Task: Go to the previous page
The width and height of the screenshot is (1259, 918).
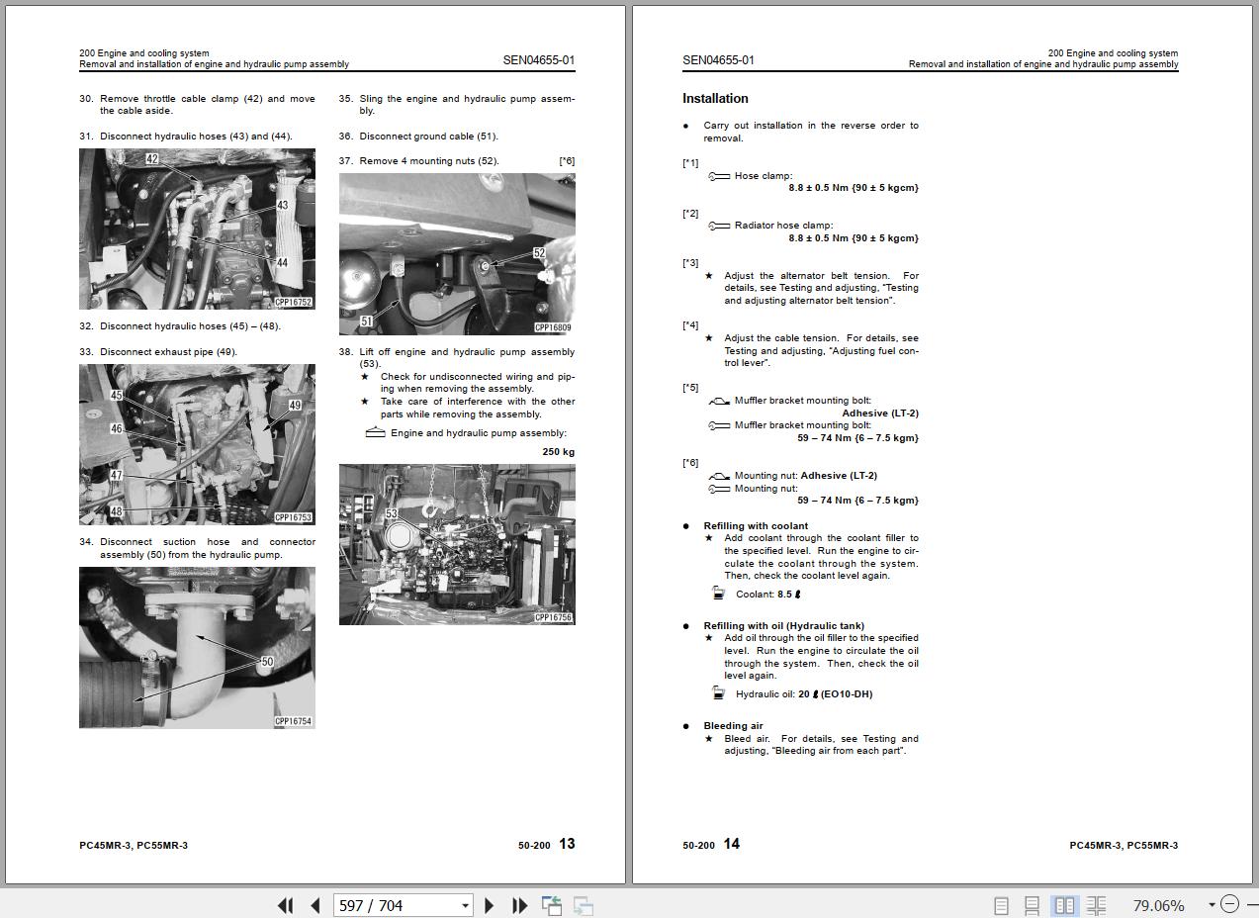Action: pyautogui.click(x=315, y=905)
